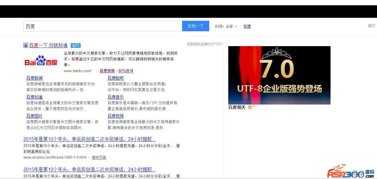Go to 首页 link at top right
The width and height of the screenshot is (377, 179).
pyautogui.click(x=371, y=26)
